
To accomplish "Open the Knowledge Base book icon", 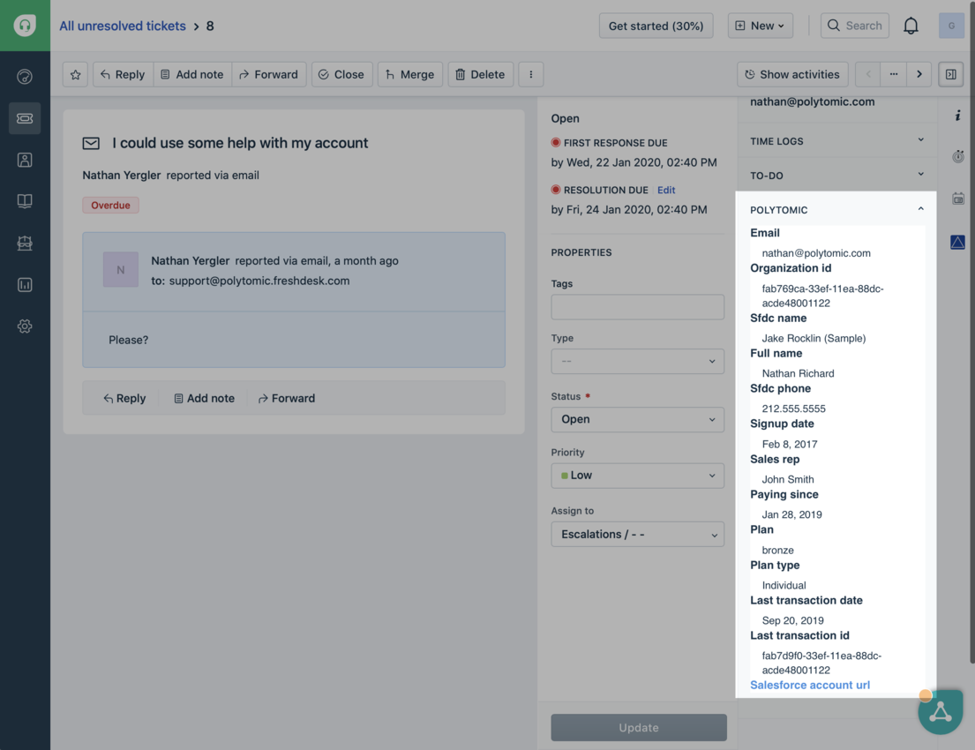I will pos(24,200).
